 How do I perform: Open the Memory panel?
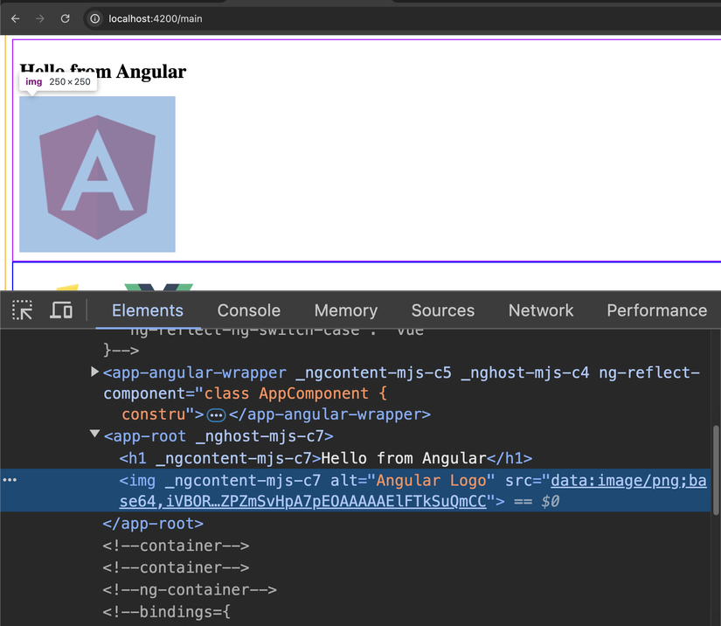point(345,310)
